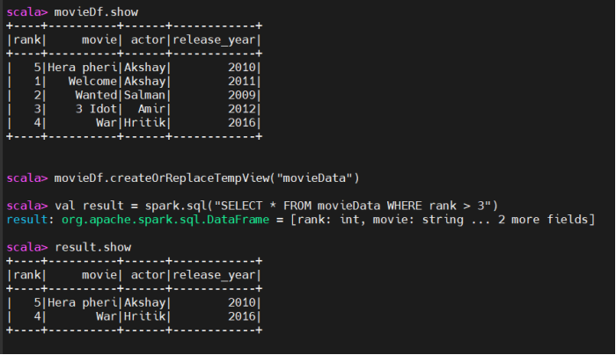Click 'Hera pheri' in the first table
This screenshot has height=355, width=616.
pyautogui.click(x=83, y=68)
